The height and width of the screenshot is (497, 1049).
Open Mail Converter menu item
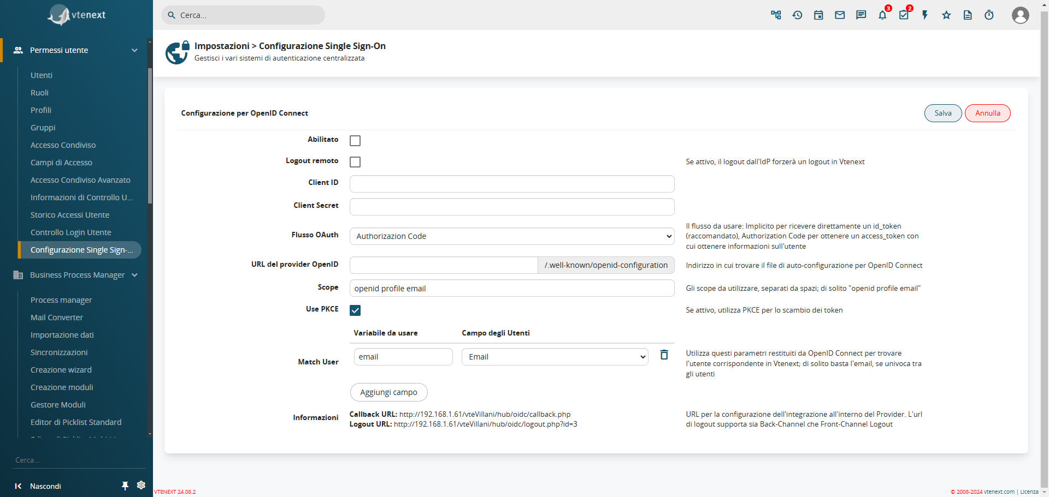pyautogui.click(x=57, y=318)
